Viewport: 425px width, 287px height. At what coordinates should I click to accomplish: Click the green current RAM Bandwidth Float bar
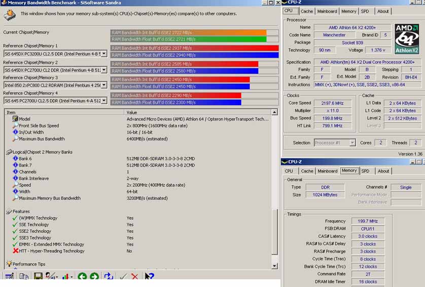pos(189,39)
